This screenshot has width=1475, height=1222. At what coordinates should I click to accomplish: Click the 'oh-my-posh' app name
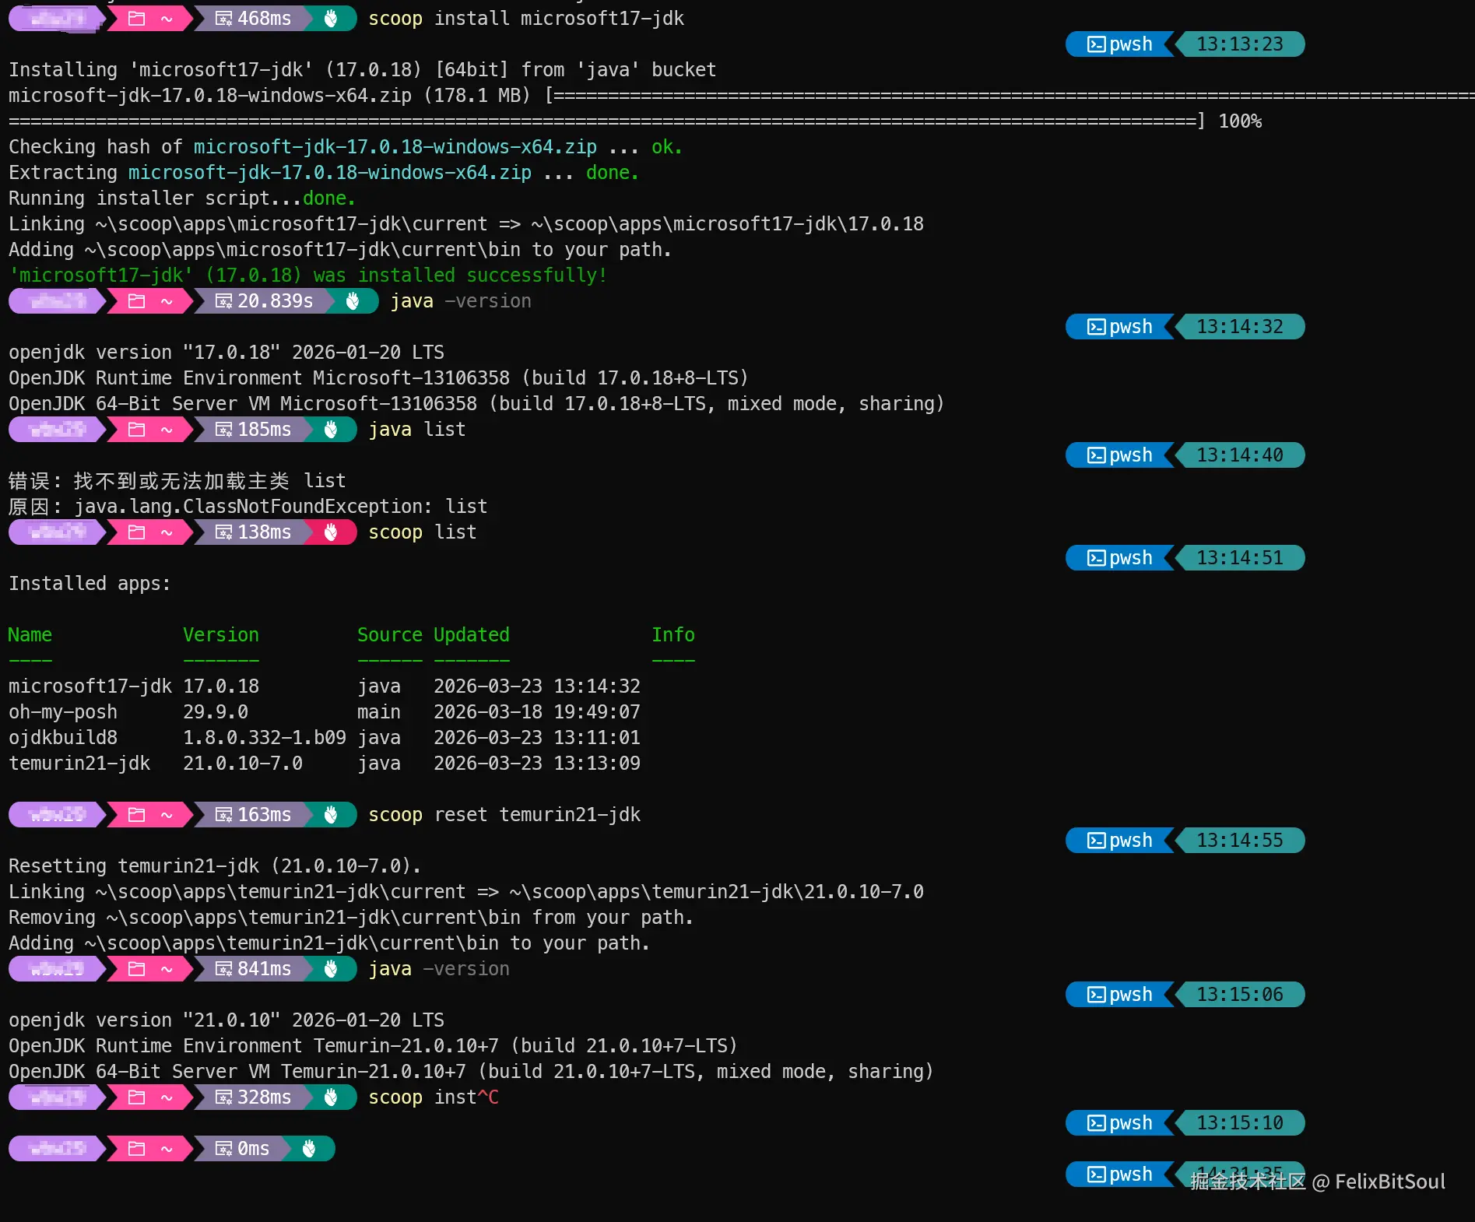[63, 712]
